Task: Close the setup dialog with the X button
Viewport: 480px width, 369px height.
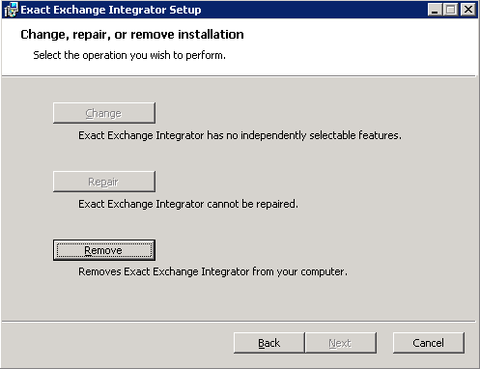Action: (x=467, y=10)
